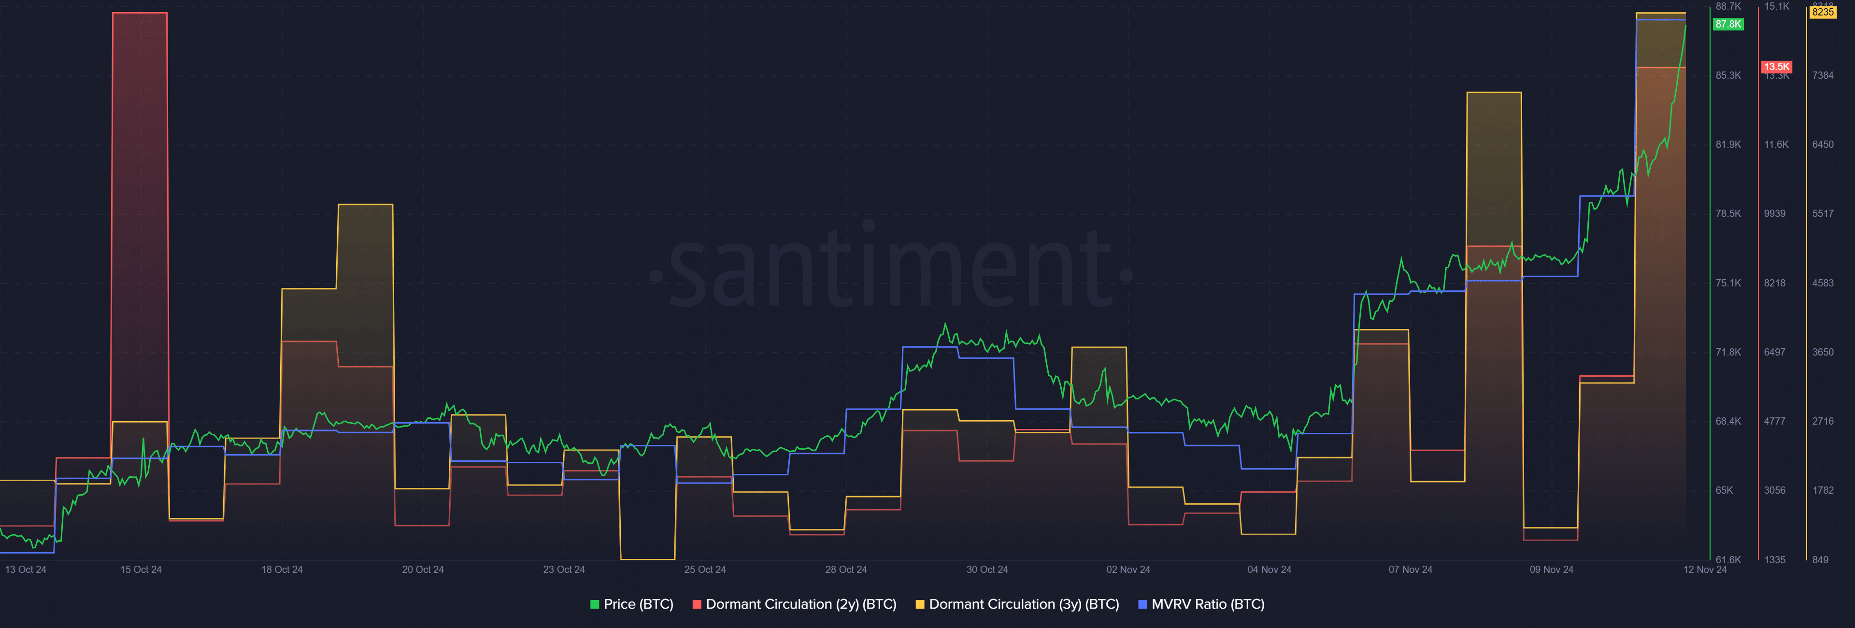This screenshot has height=628, width=1855.
Task: Select the 30 Oct 24 date label
Action: pos(986,570)
